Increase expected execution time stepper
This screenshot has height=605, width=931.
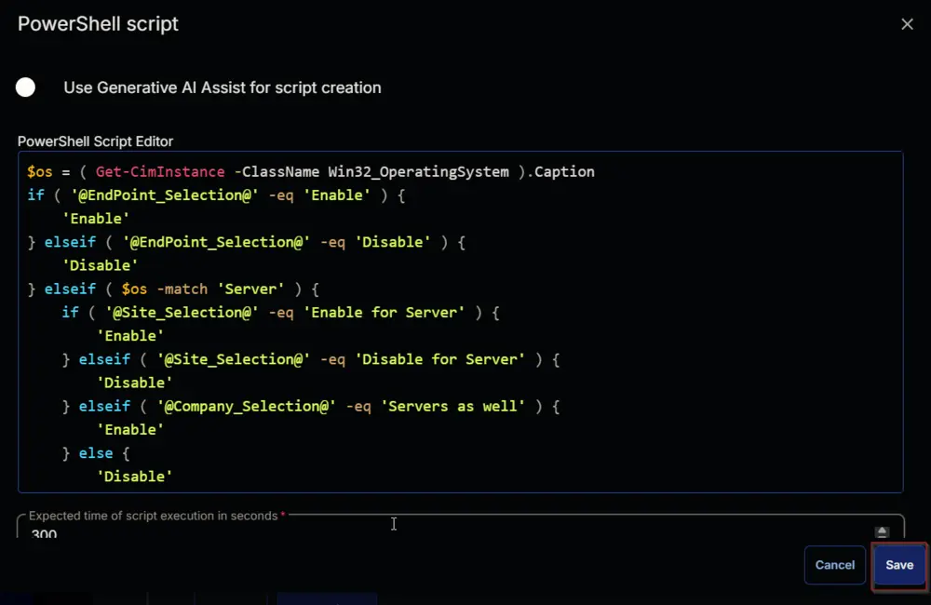(x=882, y=531)
